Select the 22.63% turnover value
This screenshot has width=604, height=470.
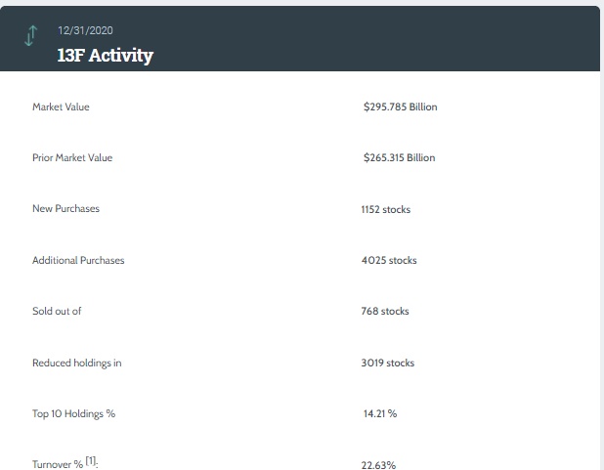coord(379,464)
